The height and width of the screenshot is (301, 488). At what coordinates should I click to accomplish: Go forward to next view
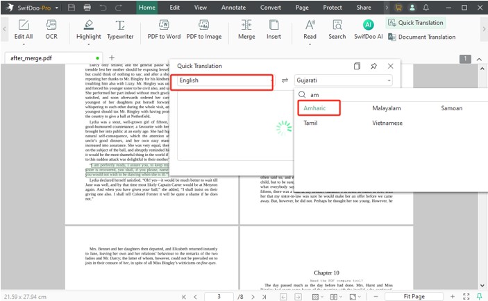point(298,297)
